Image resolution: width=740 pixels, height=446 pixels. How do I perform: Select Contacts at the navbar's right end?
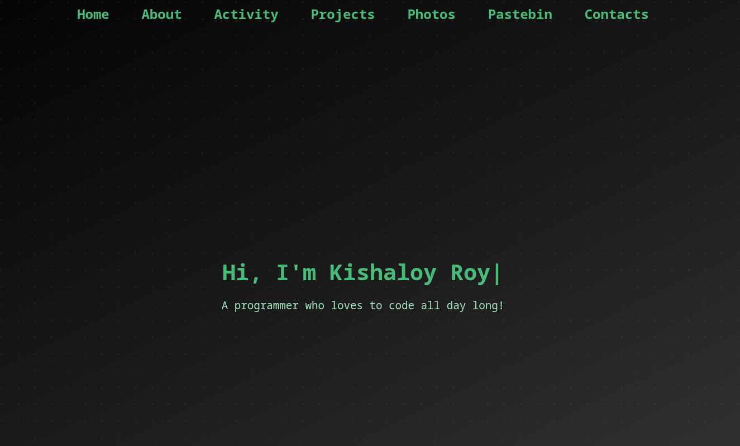(x=617, y=15)
